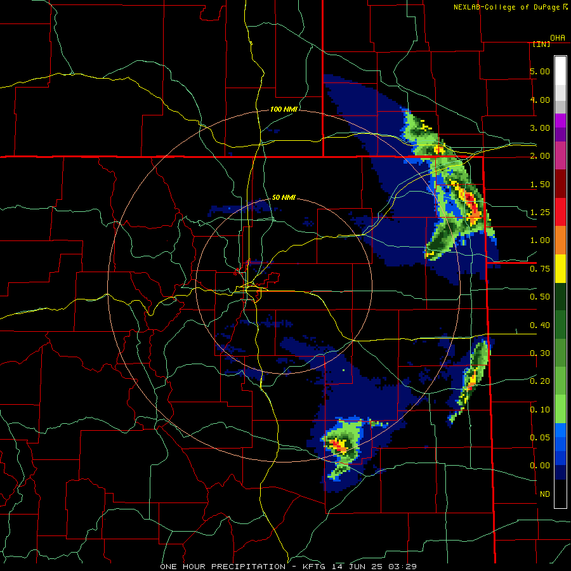Screen dimensions: 571x571
Task: Click the 50 NMI range ring label
Action: [284, 197]
